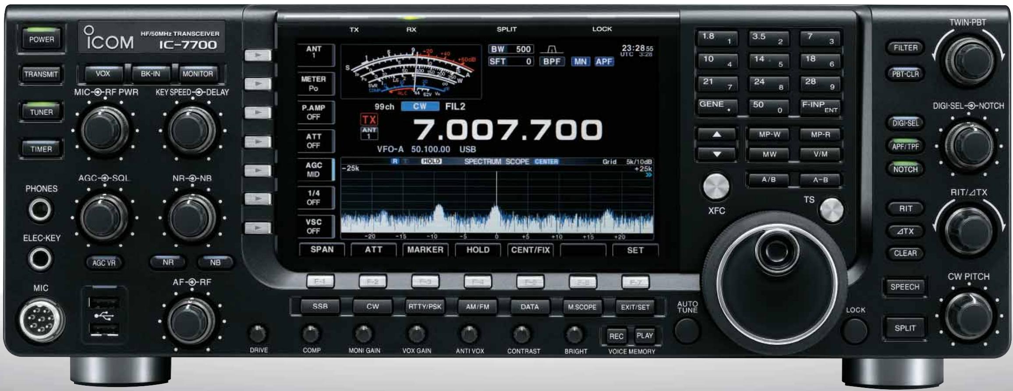Click the TWIN-PBT knob
This screenshot has height=391, width=1013.
[x=968, y=60]
